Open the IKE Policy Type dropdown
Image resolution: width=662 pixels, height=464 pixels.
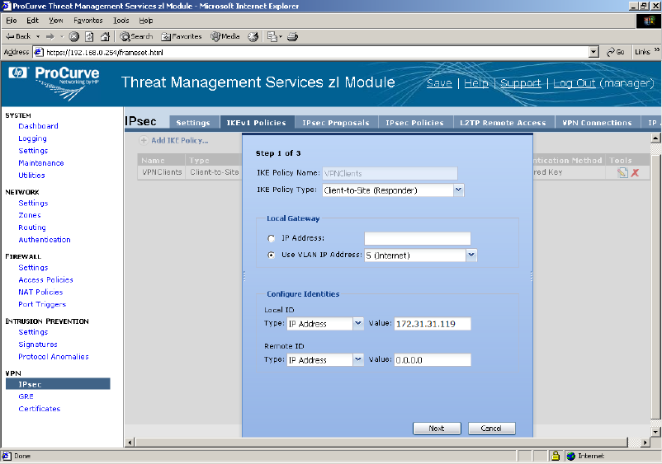coord(458,190)
